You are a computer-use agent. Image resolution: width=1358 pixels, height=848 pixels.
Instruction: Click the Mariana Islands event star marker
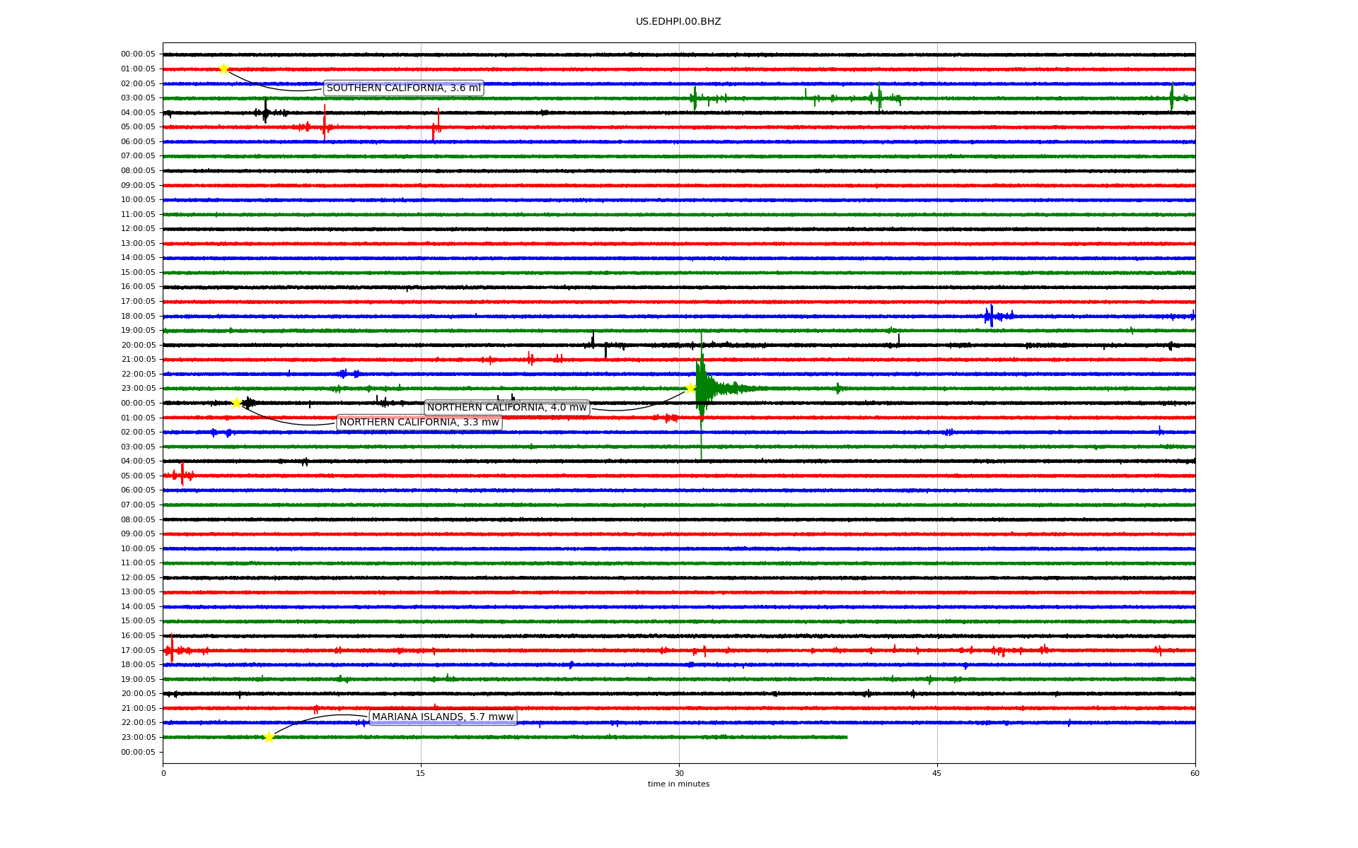point(269,737)
